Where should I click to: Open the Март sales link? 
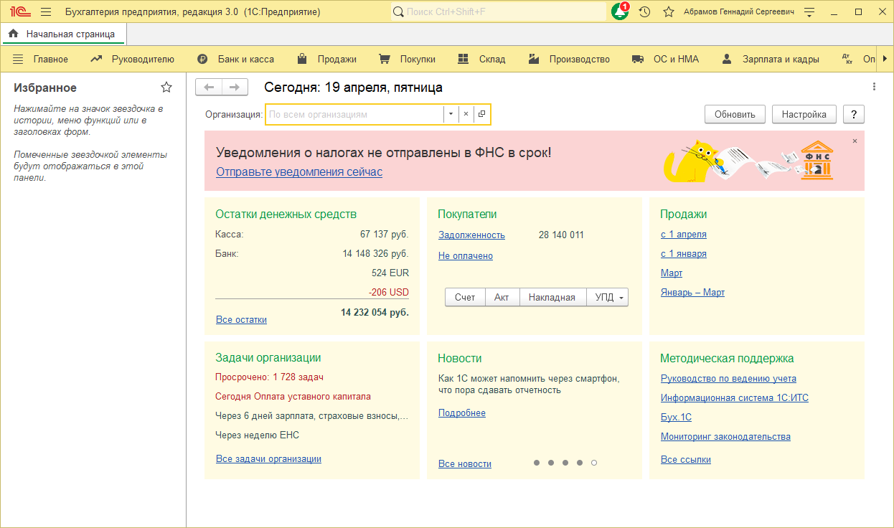point(672,273)
